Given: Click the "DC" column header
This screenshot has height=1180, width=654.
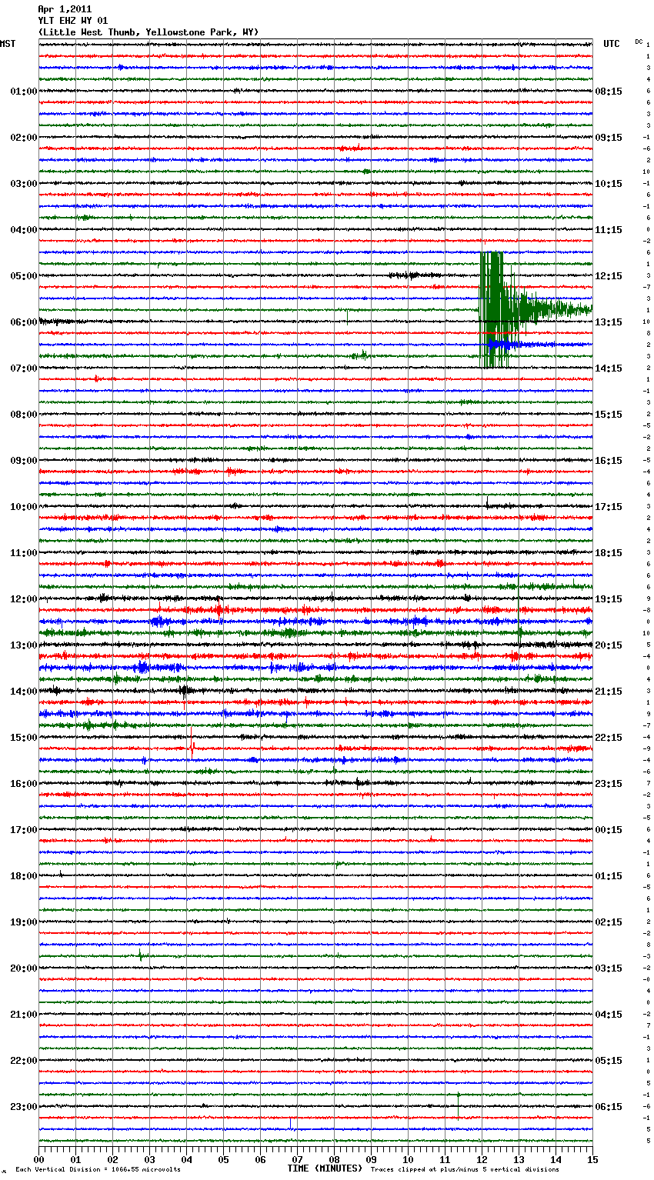Looking at the screenshot, I should click(639, 42).
